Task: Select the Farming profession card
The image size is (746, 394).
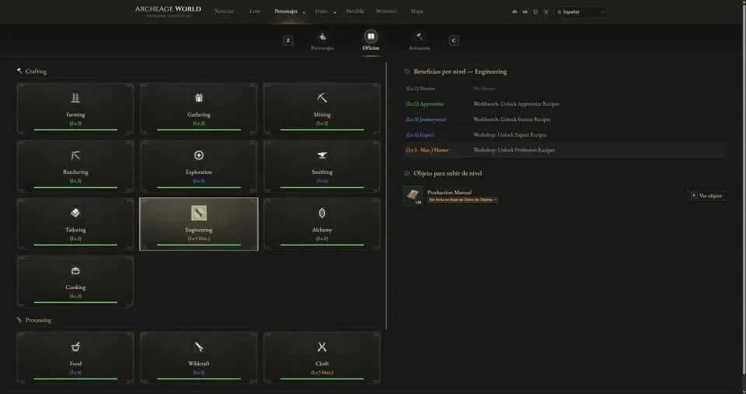Action: 75,109
